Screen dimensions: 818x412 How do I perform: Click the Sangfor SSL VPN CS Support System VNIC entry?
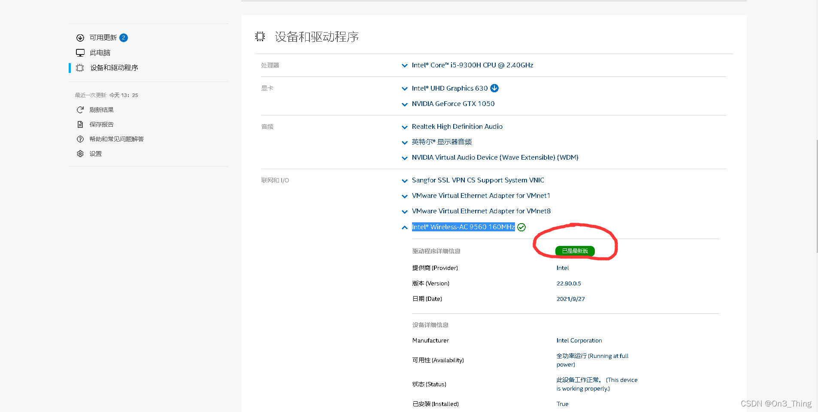(x=478, y=180)
